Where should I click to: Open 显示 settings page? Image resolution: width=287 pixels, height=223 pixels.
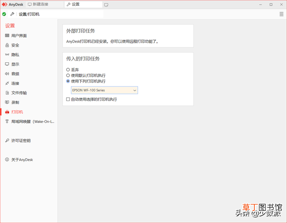click(29, 64)
